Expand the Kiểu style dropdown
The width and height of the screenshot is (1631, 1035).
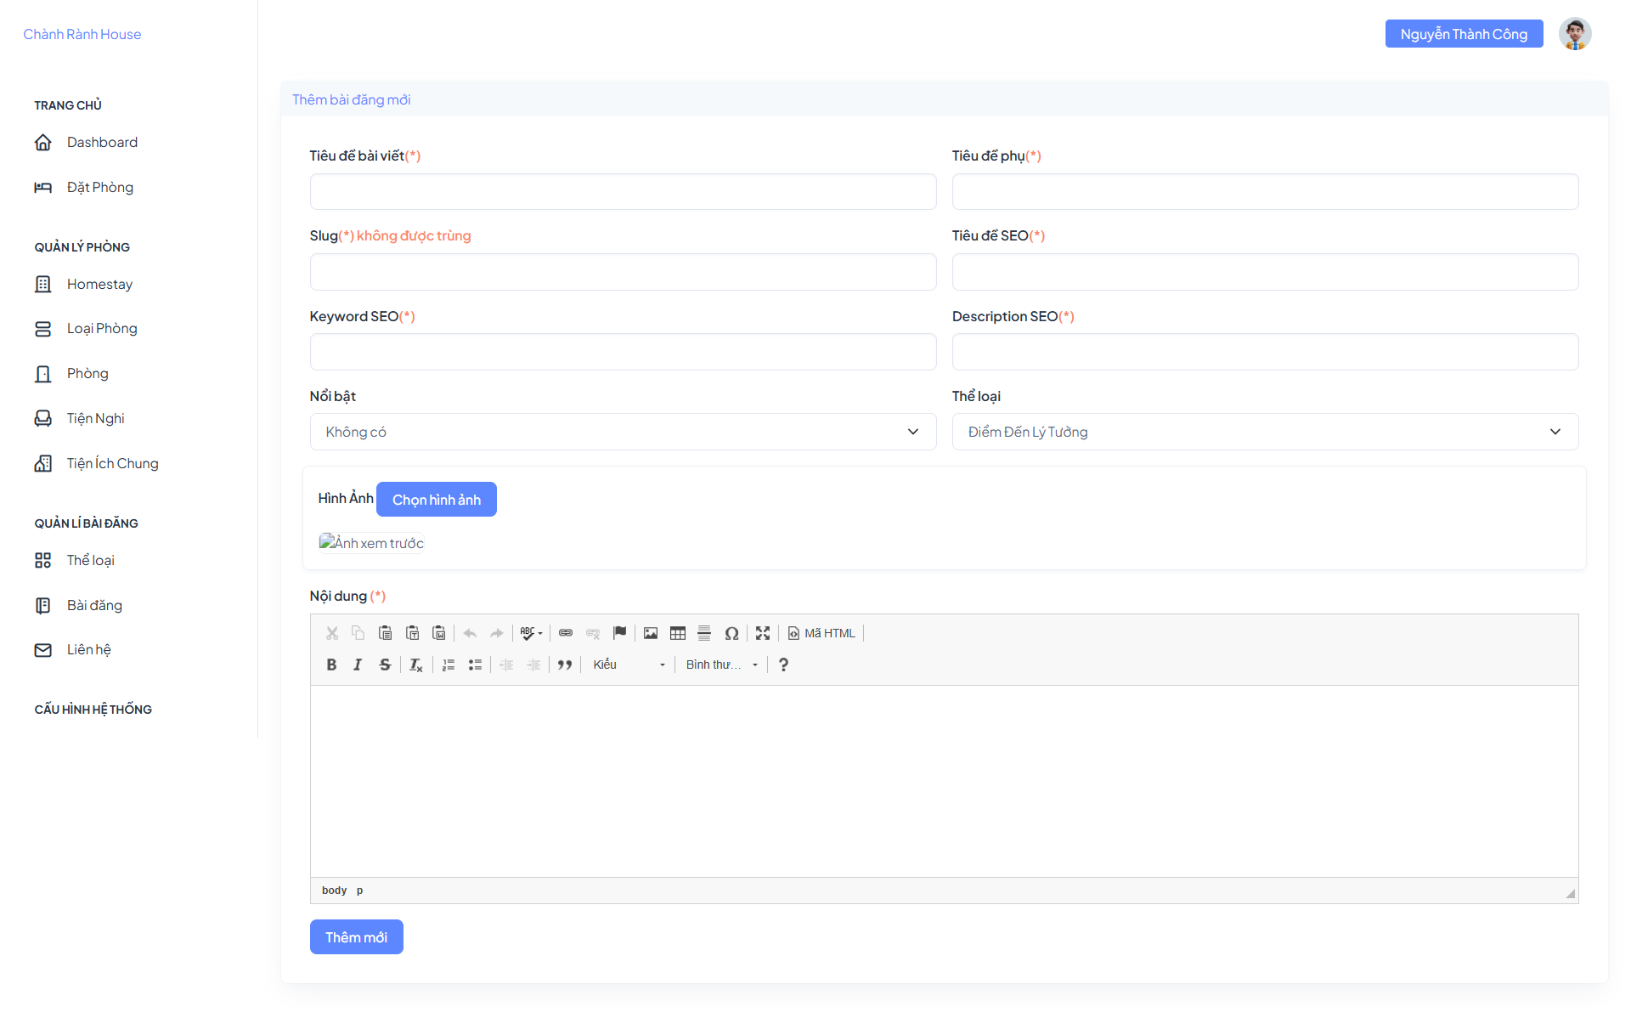pyautogui.click(x=629, y=665)
